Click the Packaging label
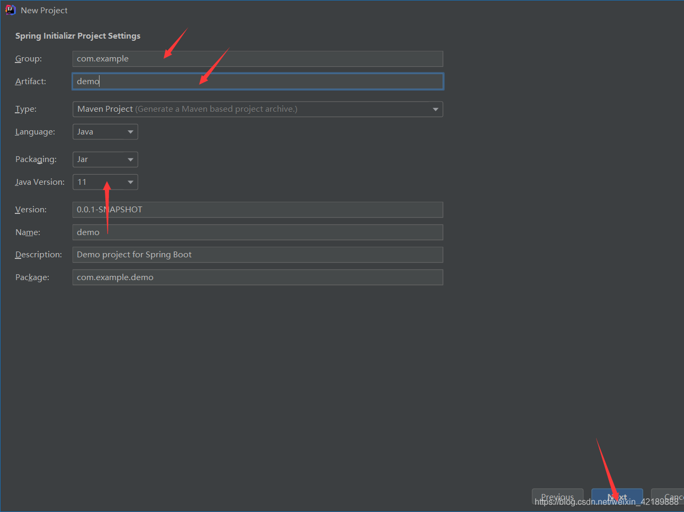This screenshot has width=684, height=512. tap(36, 159)
